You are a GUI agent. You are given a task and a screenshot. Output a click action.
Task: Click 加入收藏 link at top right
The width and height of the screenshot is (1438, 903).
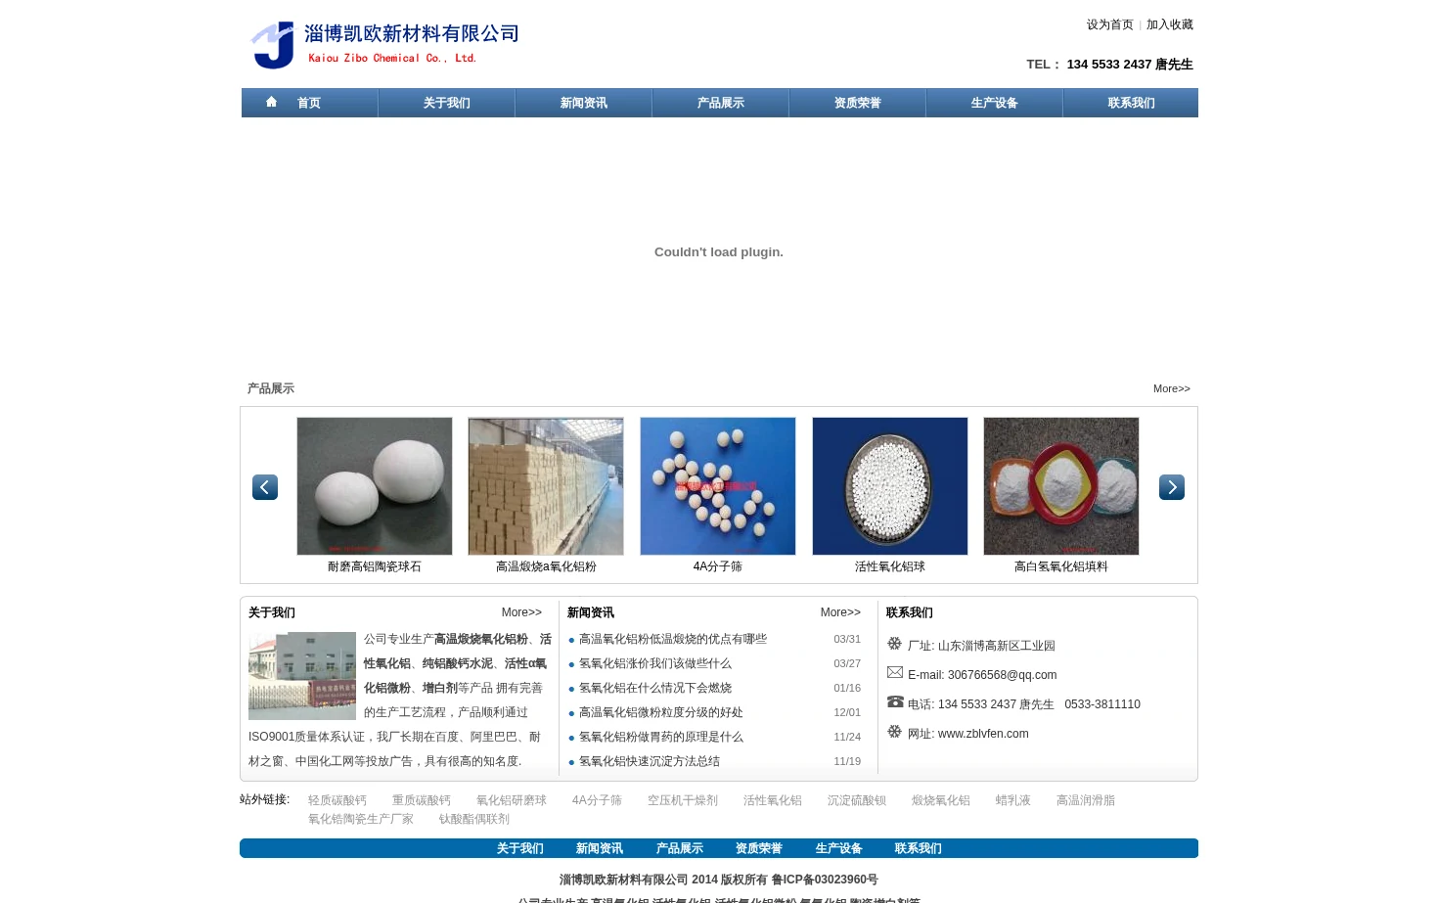(x=1170, y=24)
